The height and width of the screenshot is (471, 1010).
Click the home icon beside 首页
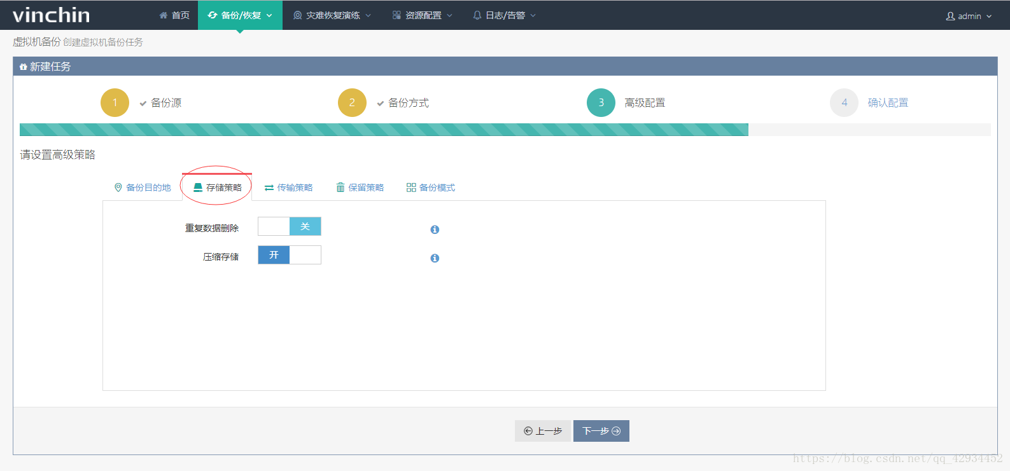pyautogui.click(x=164, y=15)
